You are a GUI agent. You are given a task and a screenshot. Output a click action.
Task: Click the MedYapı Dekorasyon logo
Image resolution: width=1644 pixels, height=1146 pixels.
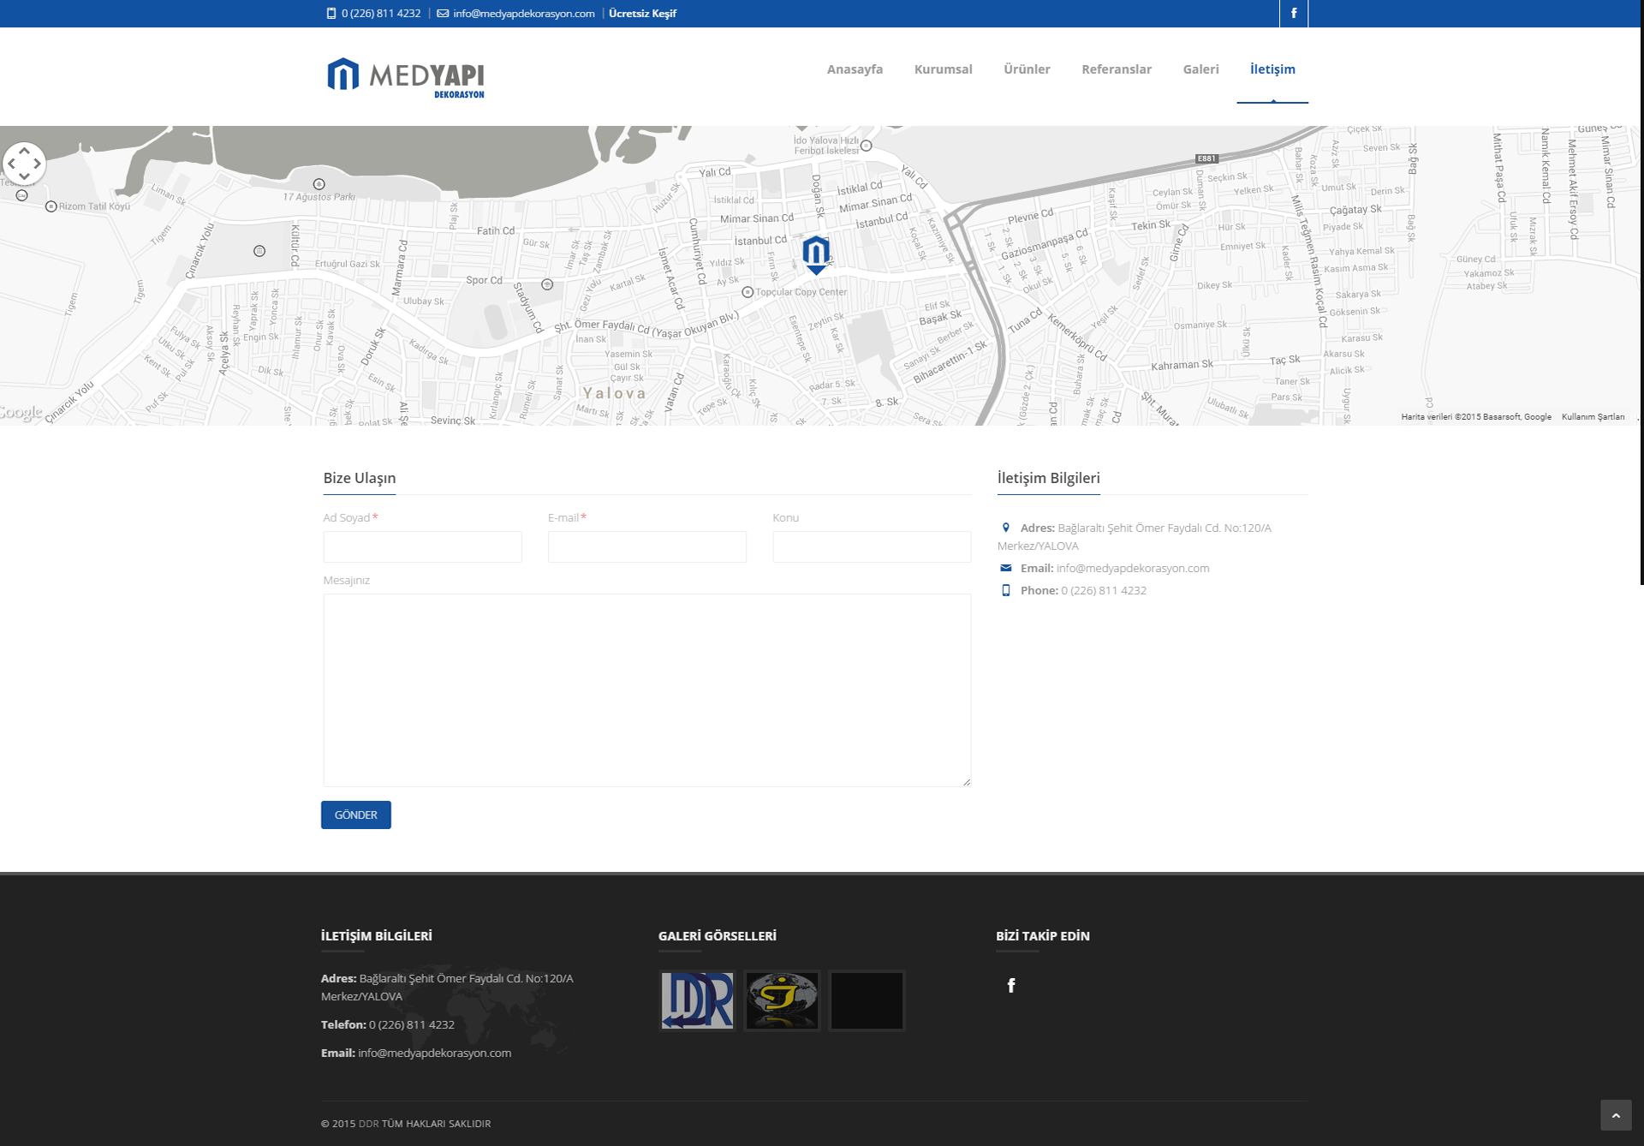[406, 77]
